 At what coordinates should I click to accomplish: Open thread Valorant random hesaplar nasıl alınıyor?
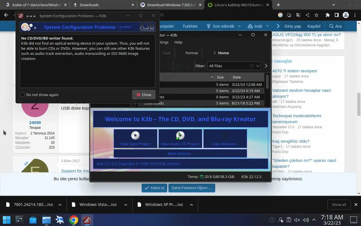click(301, 93)
